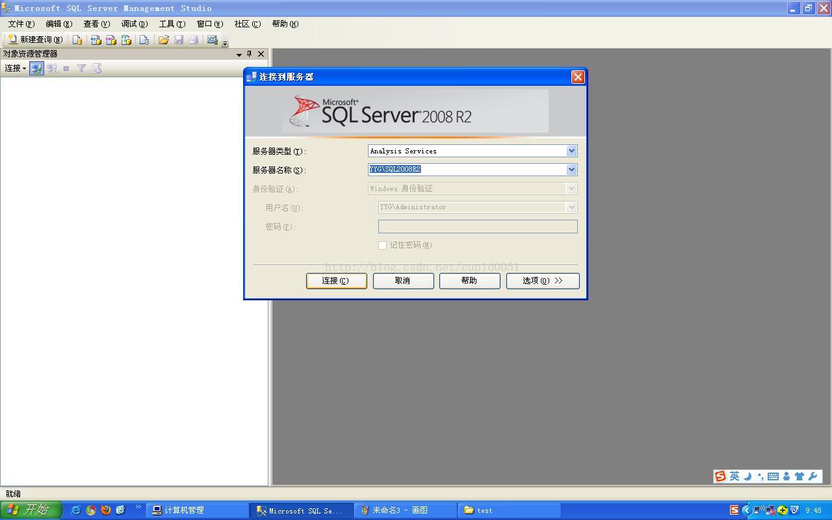Create a new Analysis Services DMX query
The width and height of the screenshot is (832, 520).
110,40
